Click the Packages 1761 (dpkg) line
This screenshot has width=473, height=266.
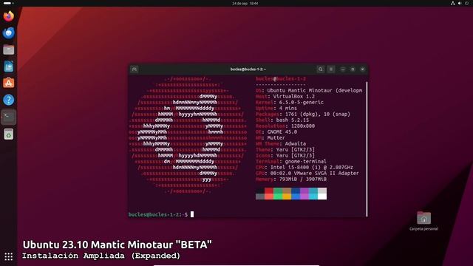(x=303, y=115)
